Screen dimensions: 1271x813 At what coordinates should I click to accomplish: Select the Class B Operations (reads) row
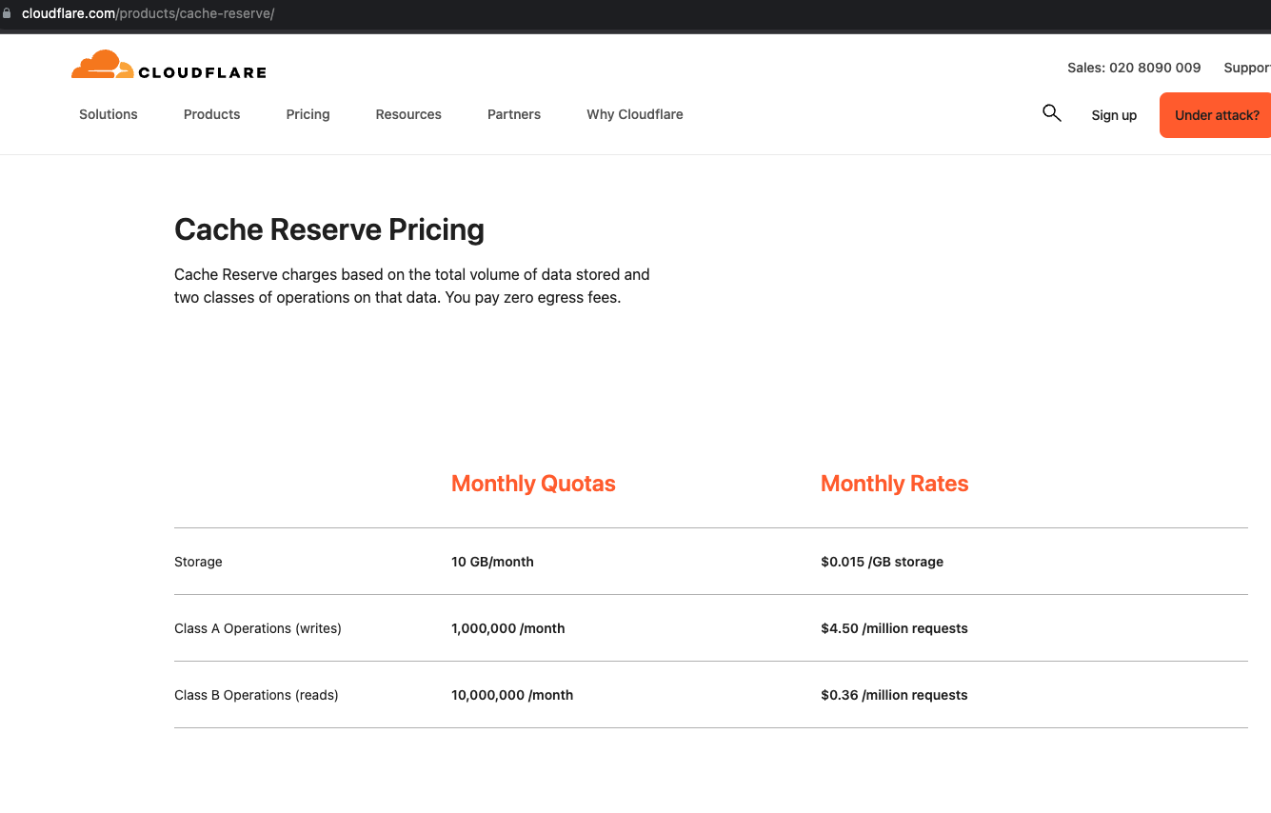point(256,695)
